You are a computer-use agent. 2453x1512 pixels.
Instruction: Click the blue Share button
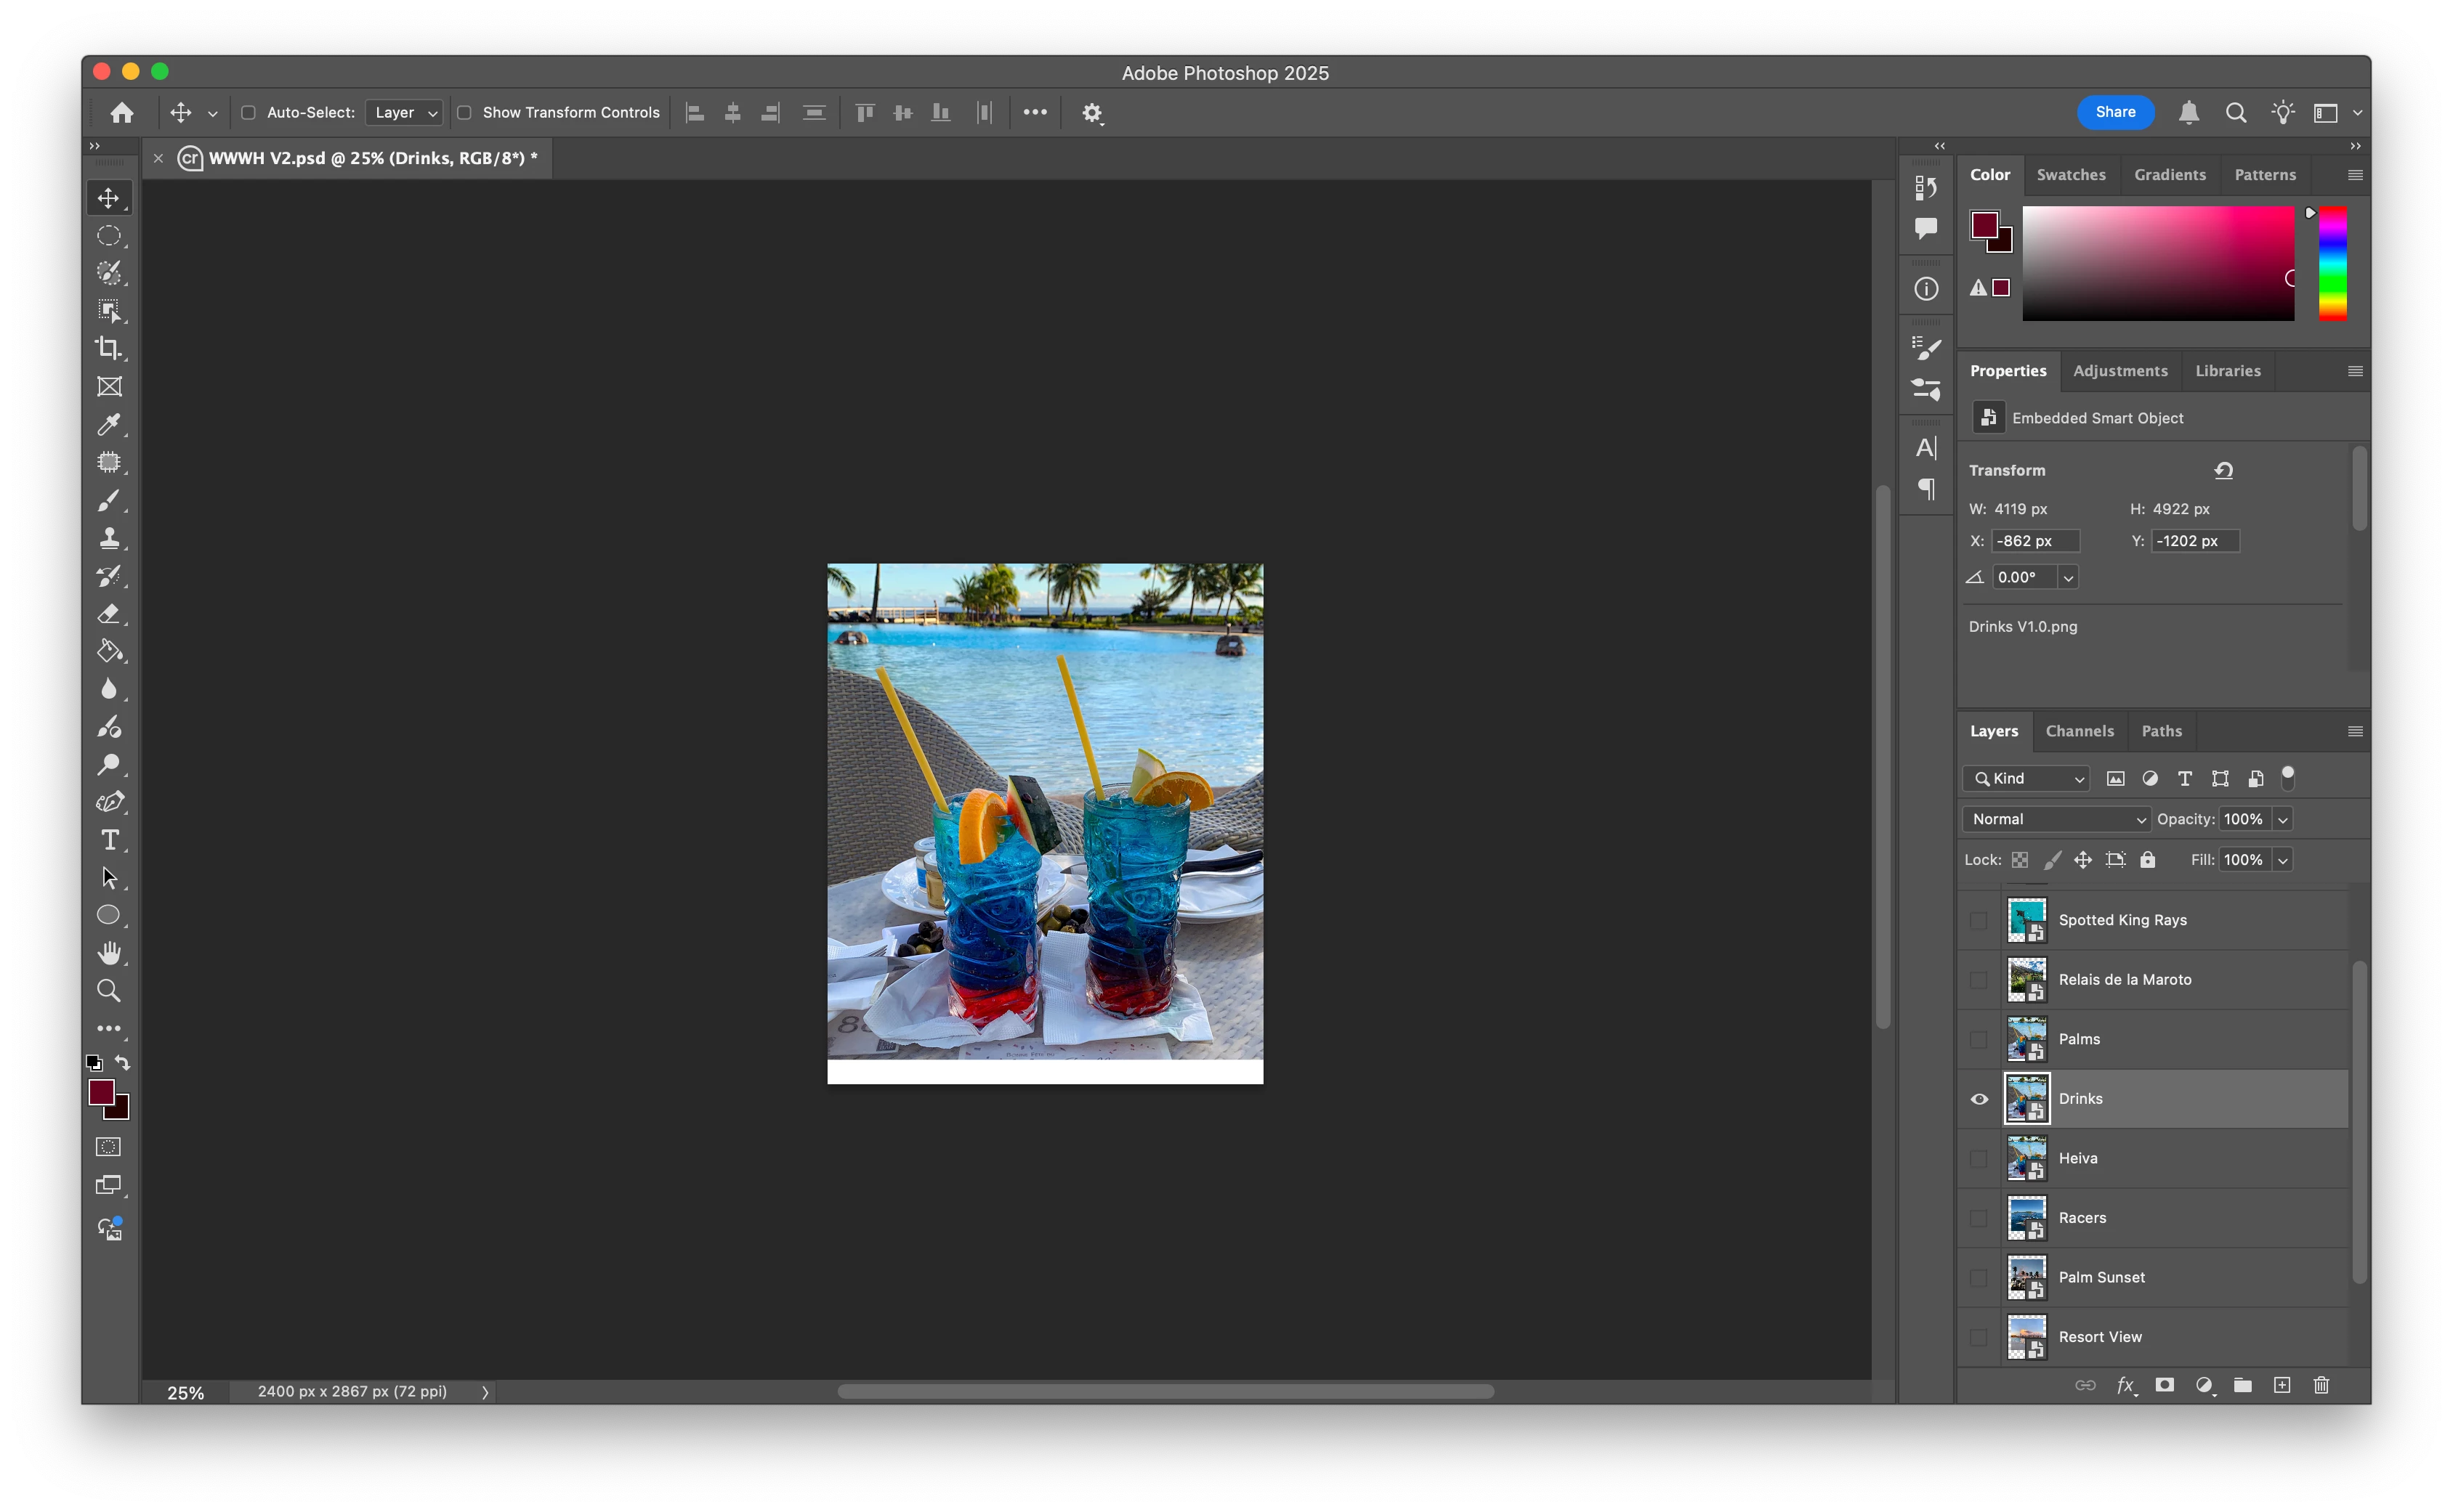(2115, 112)
